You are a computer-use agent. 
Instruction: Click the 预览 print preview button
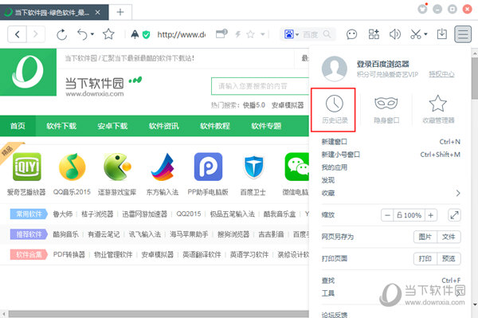click(449, 258)
